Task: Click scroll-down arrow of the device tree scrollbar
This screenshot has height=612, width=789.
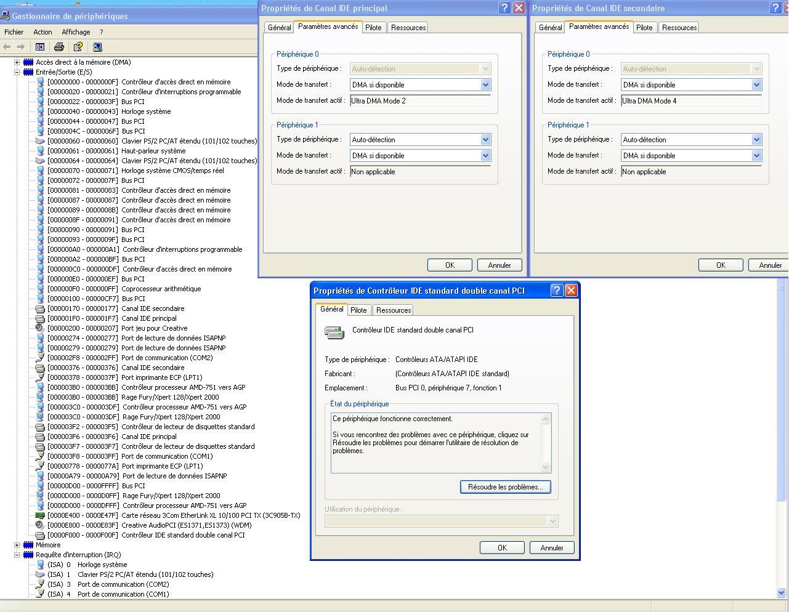Action: pyautogui.click(x=782, y=593)
